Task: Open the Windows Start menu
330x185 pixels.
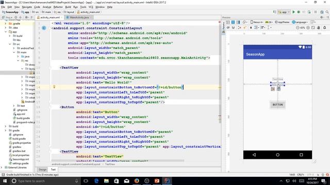Action: [5, 181]
